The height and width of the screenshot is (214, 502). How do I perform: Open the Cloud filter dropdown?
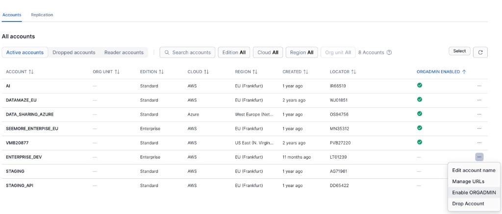[x=268, y=52]
